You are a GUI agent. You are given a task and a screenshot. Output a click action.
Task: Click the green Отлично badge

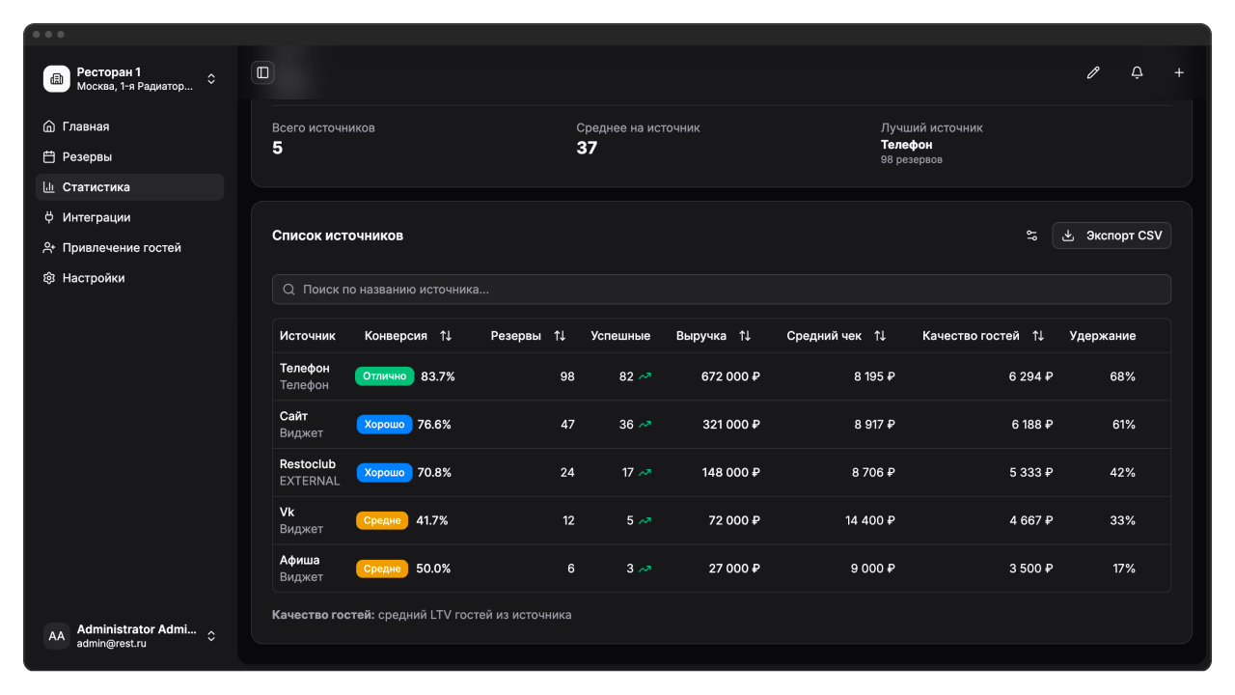click(x=384, y=376)
